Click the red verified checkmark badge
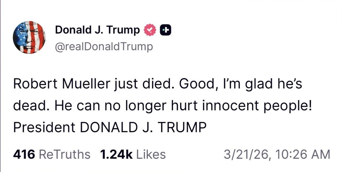The width and height of the screenshot is (342, 172). click(x=150, y=31)
